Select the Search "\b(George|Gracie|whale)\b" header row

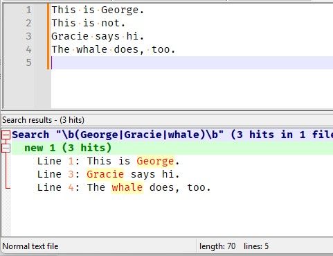click(x=172, y=135)
